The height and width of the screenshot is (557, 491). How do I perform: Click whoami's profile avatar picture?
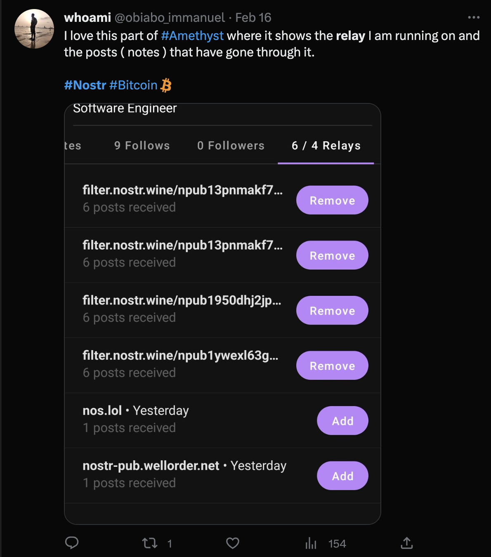pos(34,29)
